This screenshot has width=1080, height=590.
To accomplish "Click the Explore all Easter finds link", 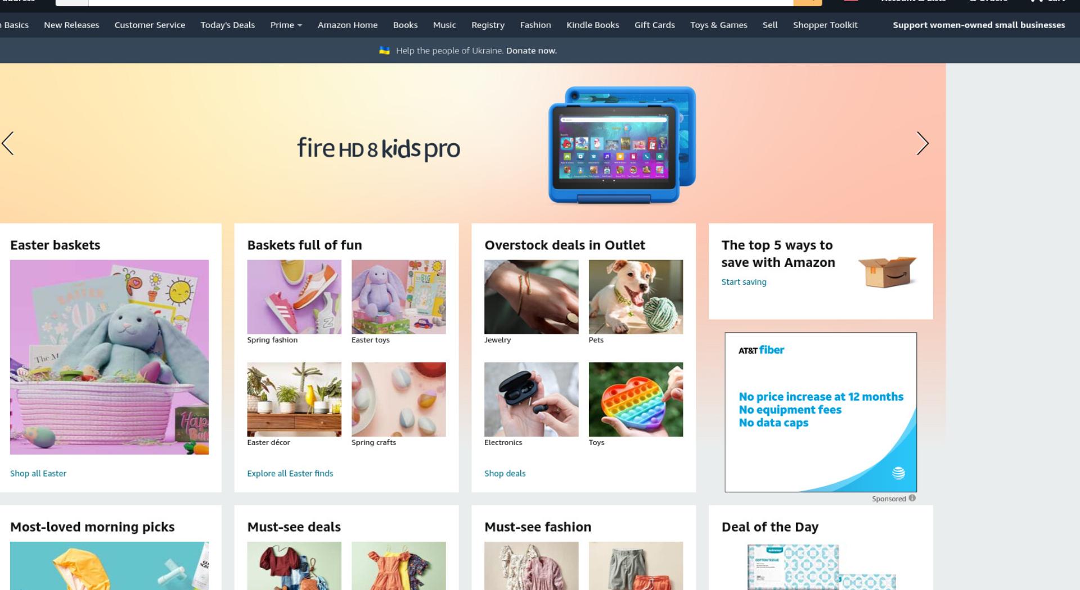I will click(290, 473).
